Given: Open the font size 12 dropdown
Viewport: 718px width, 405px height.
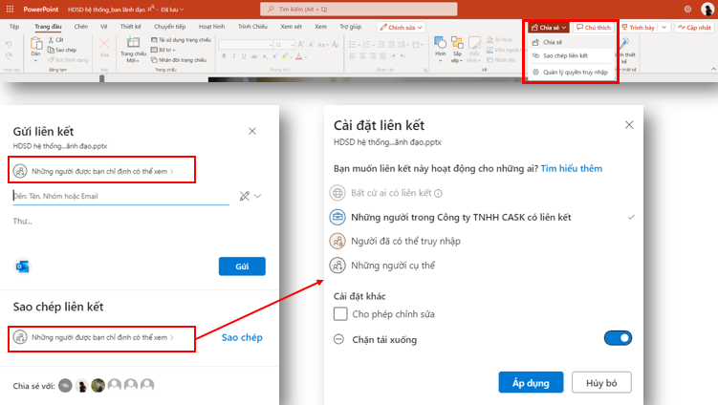Looking at the screenshot, I should tap(292, 44).
